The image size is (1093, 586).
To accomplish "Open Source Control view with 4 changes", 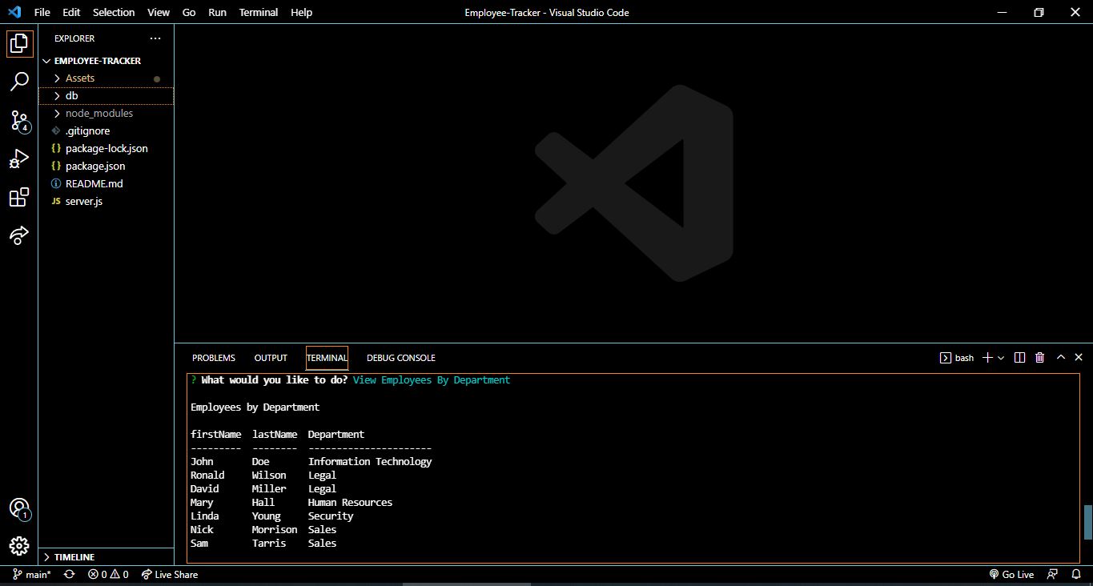I will click(19, 120).
